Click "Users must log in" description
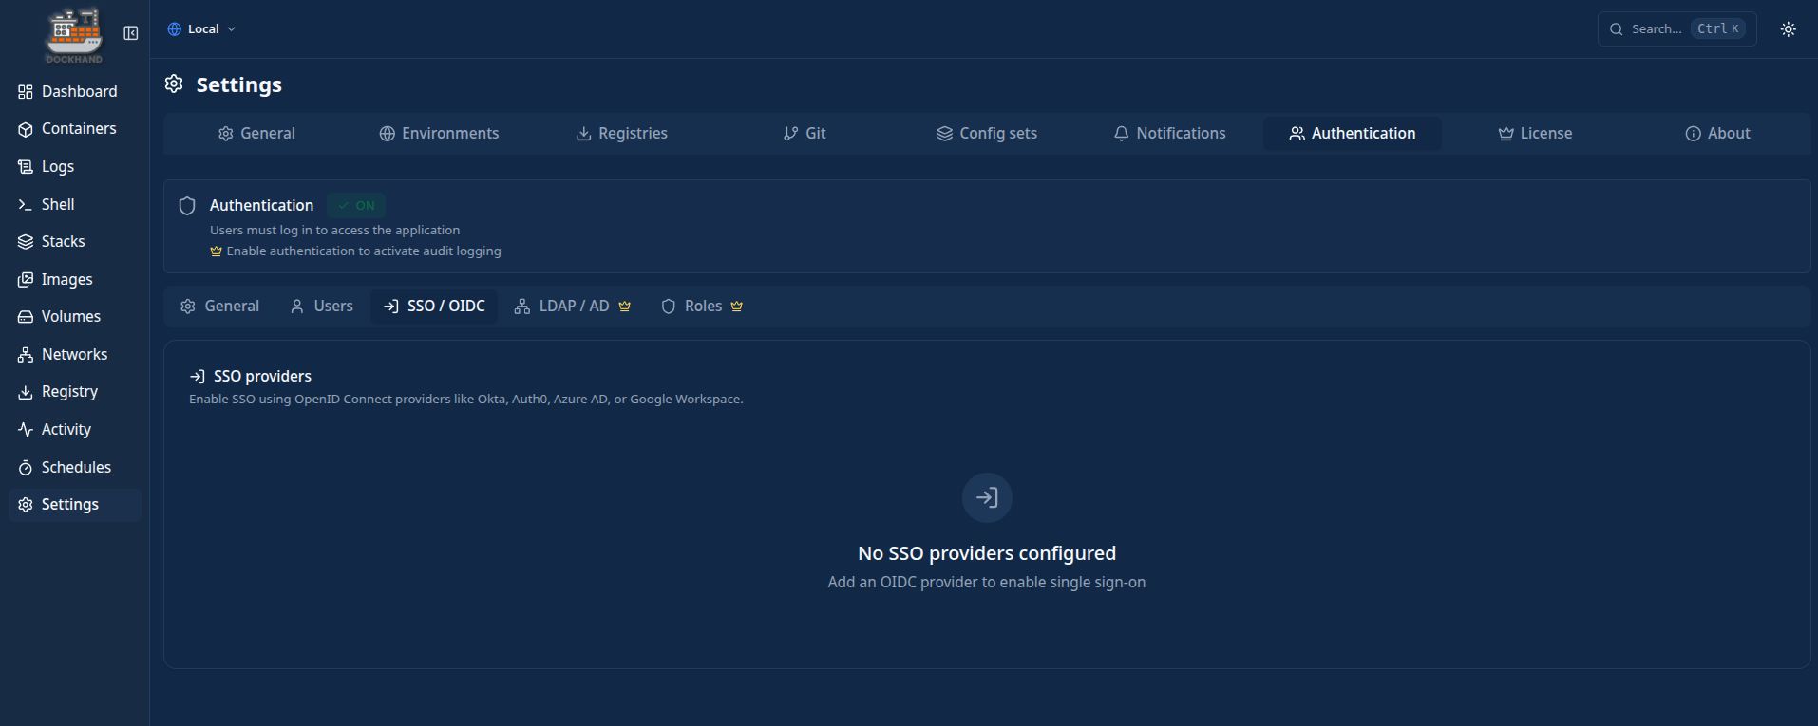This screenshot has width=1818, height=726. (x=334, y=231)
